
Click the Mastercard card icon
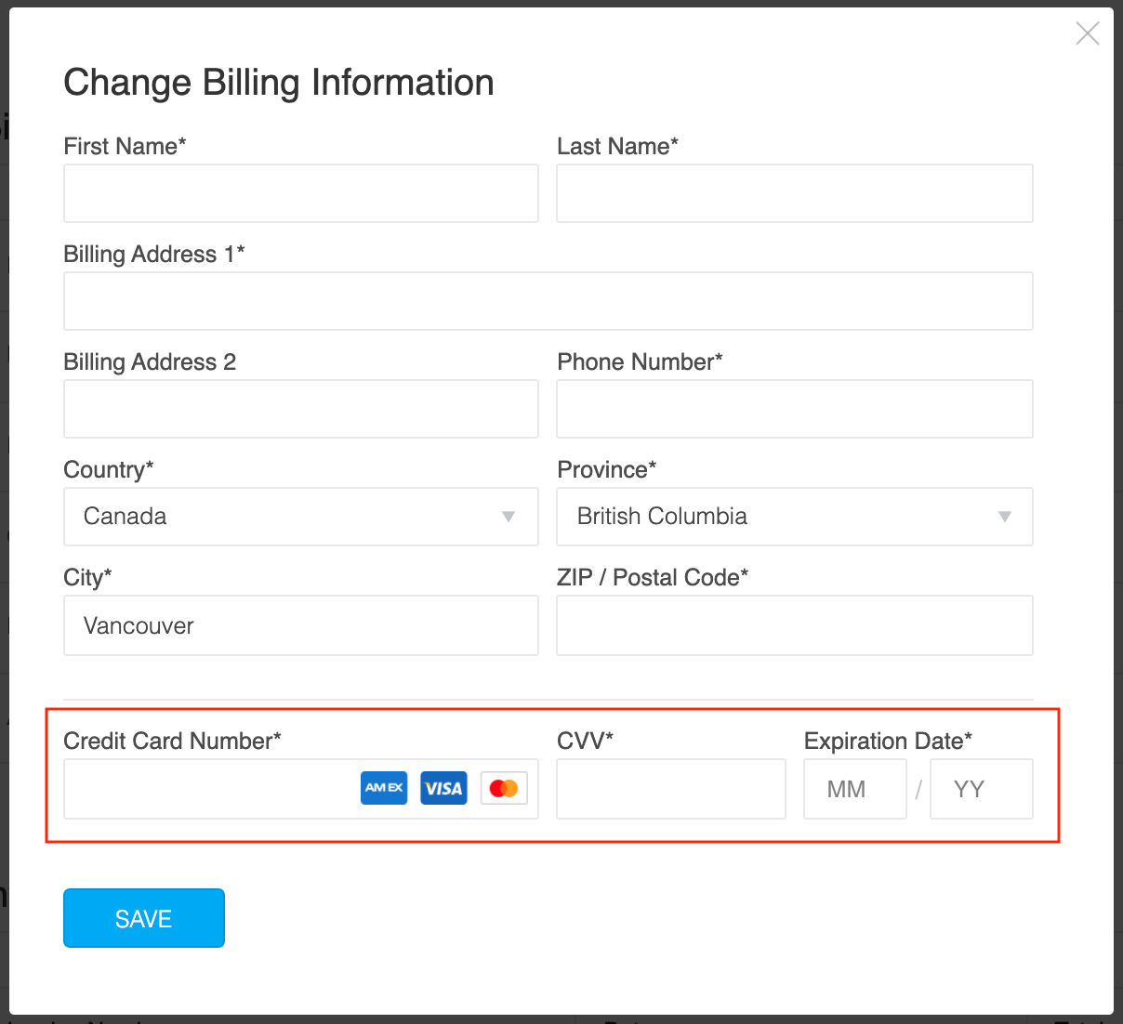(x=504, y=788)
